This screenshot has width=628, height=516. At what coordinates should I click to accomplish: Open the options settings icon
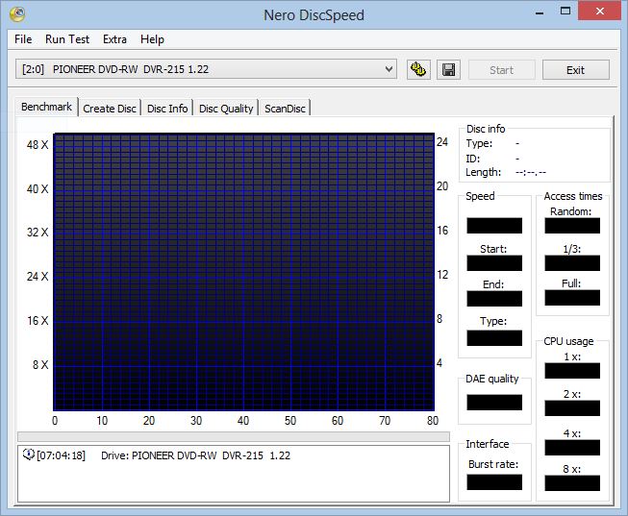[418, 69]
